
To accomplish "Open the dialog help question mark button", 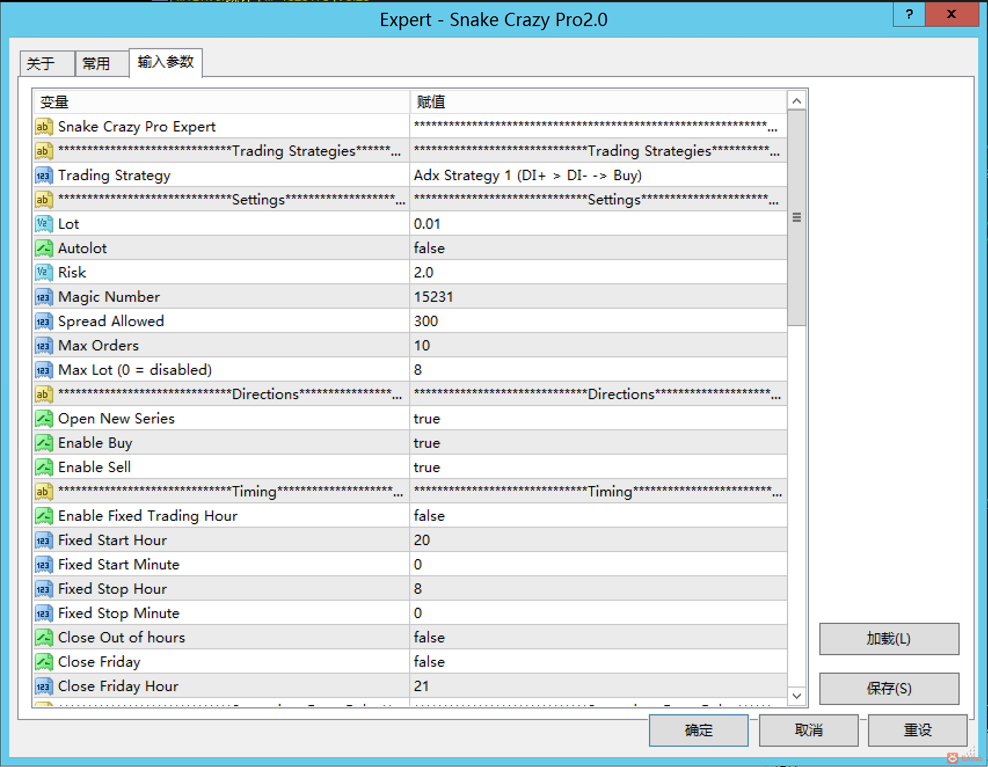I will click(909, 14).
